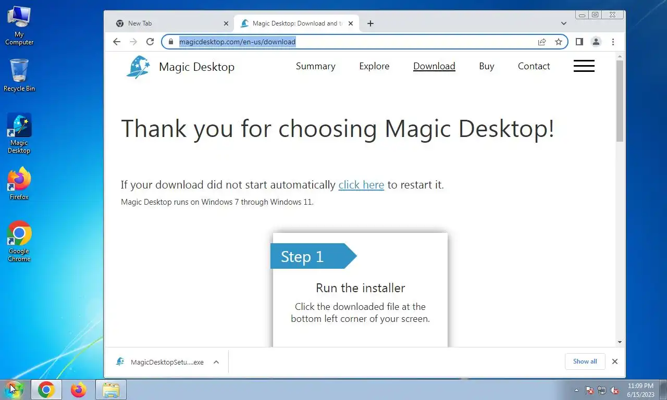667x400 pixels.
Task: Click the Magic Desktop site title
Action: pos(196,67)
